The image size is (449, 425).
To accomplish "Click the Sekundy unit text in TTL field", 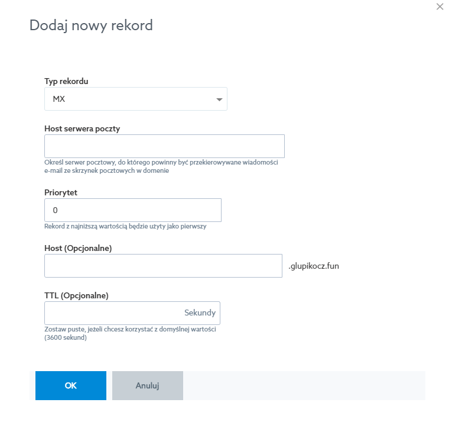I will pyautogui.click(x=200, y=313).
